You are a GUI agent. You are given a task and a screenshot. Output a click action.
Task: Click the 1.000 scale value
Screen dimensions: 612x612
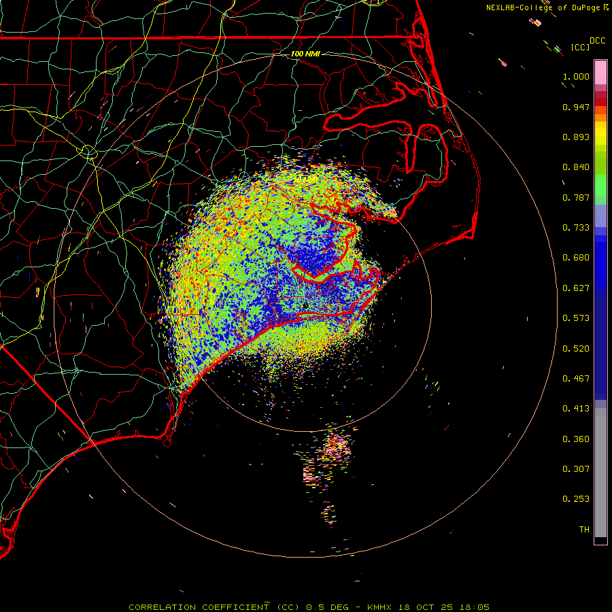(x=576, y=76)
